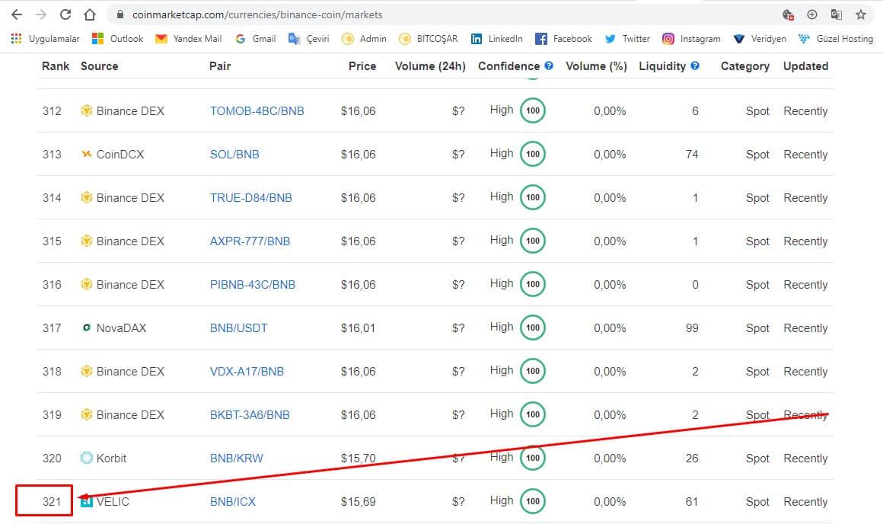This screenshot has width=883, height=524.
Task: View site security lock info
Action: (x=120, y=14)
